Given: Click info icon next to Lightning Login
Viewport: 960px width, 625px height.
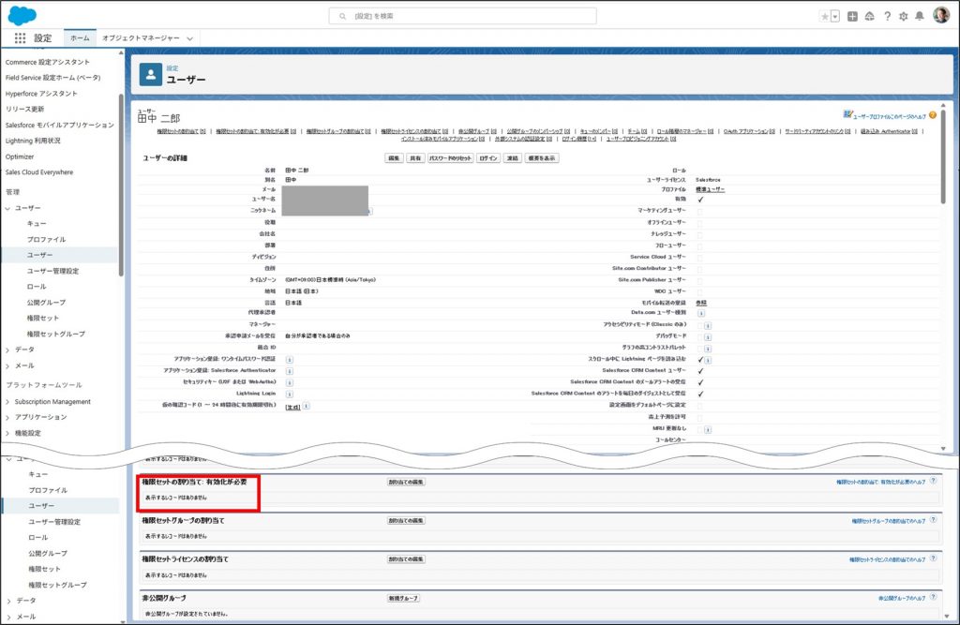Looking at the screenshot, I should point(290,394).
